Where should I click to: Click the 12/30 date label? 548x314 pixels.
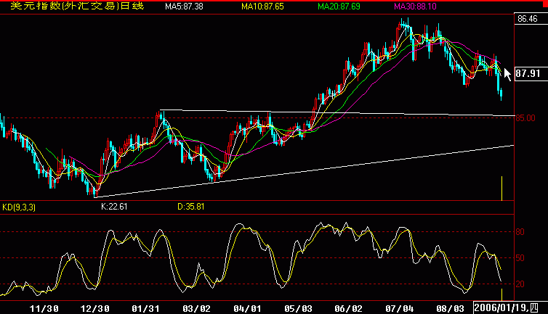click(94, 309)
